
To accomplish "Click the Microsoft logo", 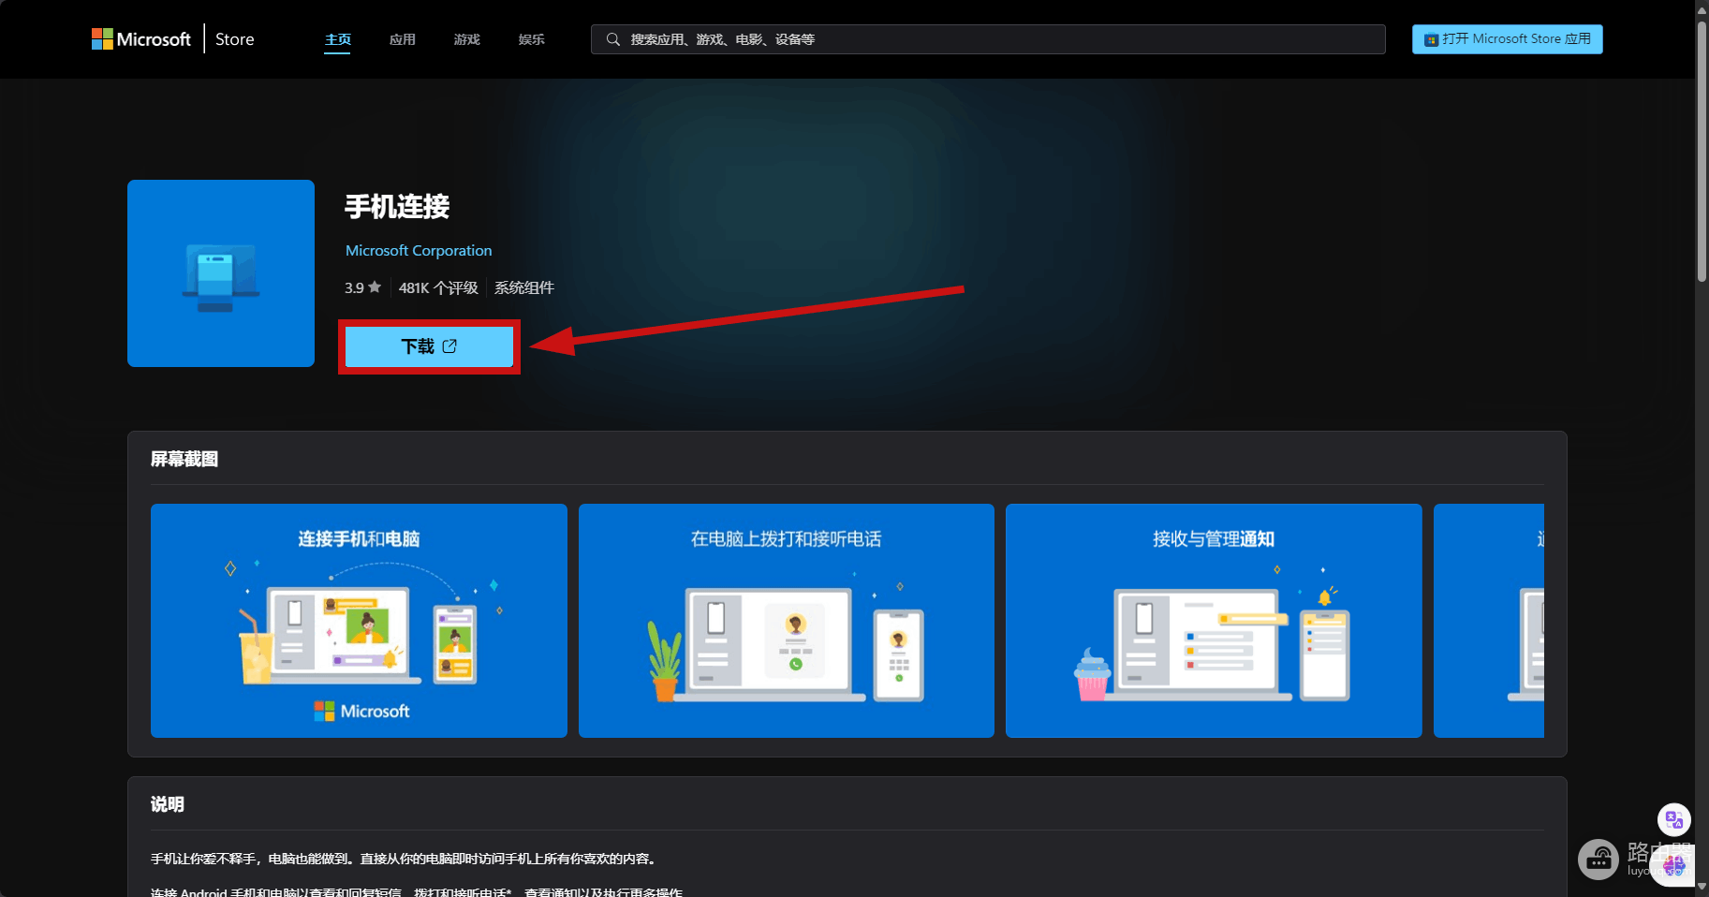I will pos(141,39).
